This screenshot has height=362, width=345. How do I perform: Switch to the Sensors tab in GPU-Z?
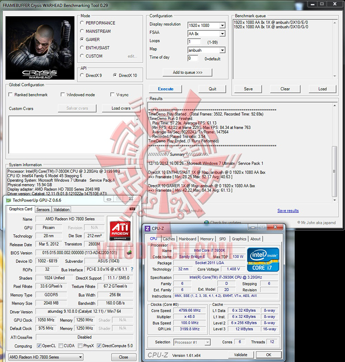(43, 210)
